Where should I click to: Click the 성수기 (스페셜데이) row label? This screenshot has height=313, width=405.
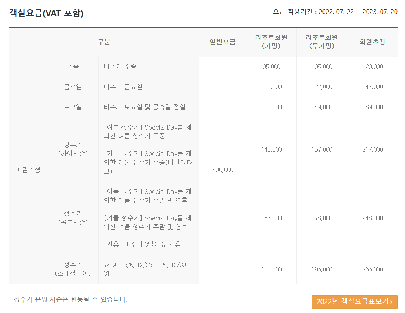pos(73,269)
